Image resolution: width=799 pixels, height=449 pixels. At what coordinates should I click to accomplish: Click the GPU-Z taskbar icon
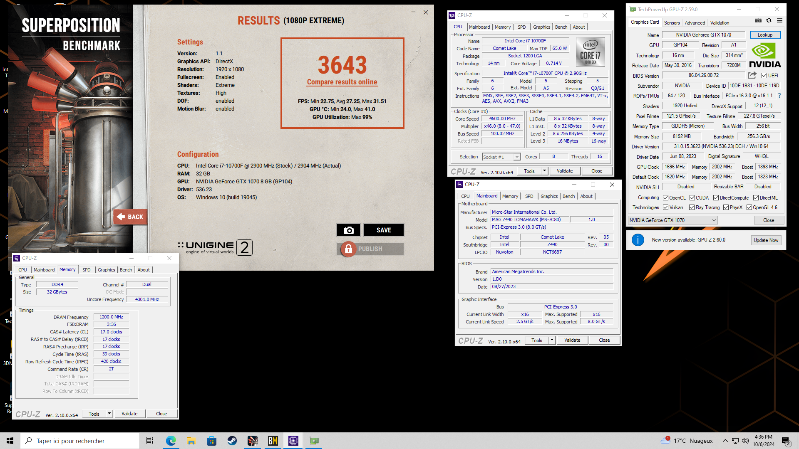[314, 441]
